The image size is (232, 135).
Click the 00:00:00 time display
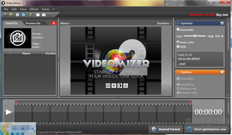click(208, 112)
